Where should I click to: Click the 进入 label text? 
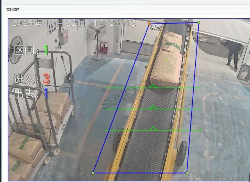[x=26, y=79]
